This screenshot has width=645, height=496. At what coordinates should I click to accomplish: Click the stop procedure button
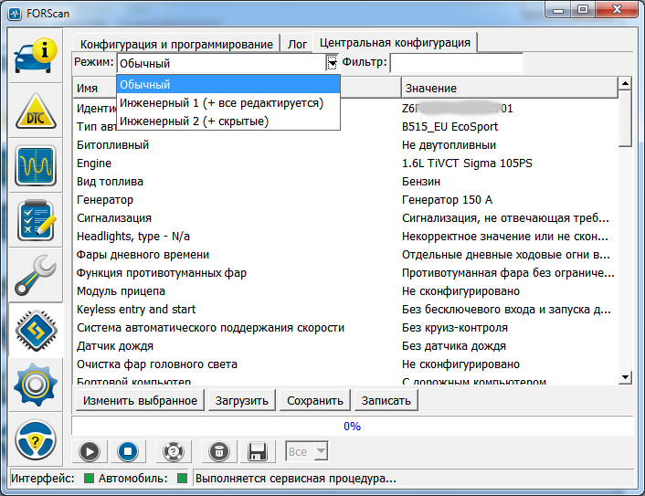(x=128, y=451)
